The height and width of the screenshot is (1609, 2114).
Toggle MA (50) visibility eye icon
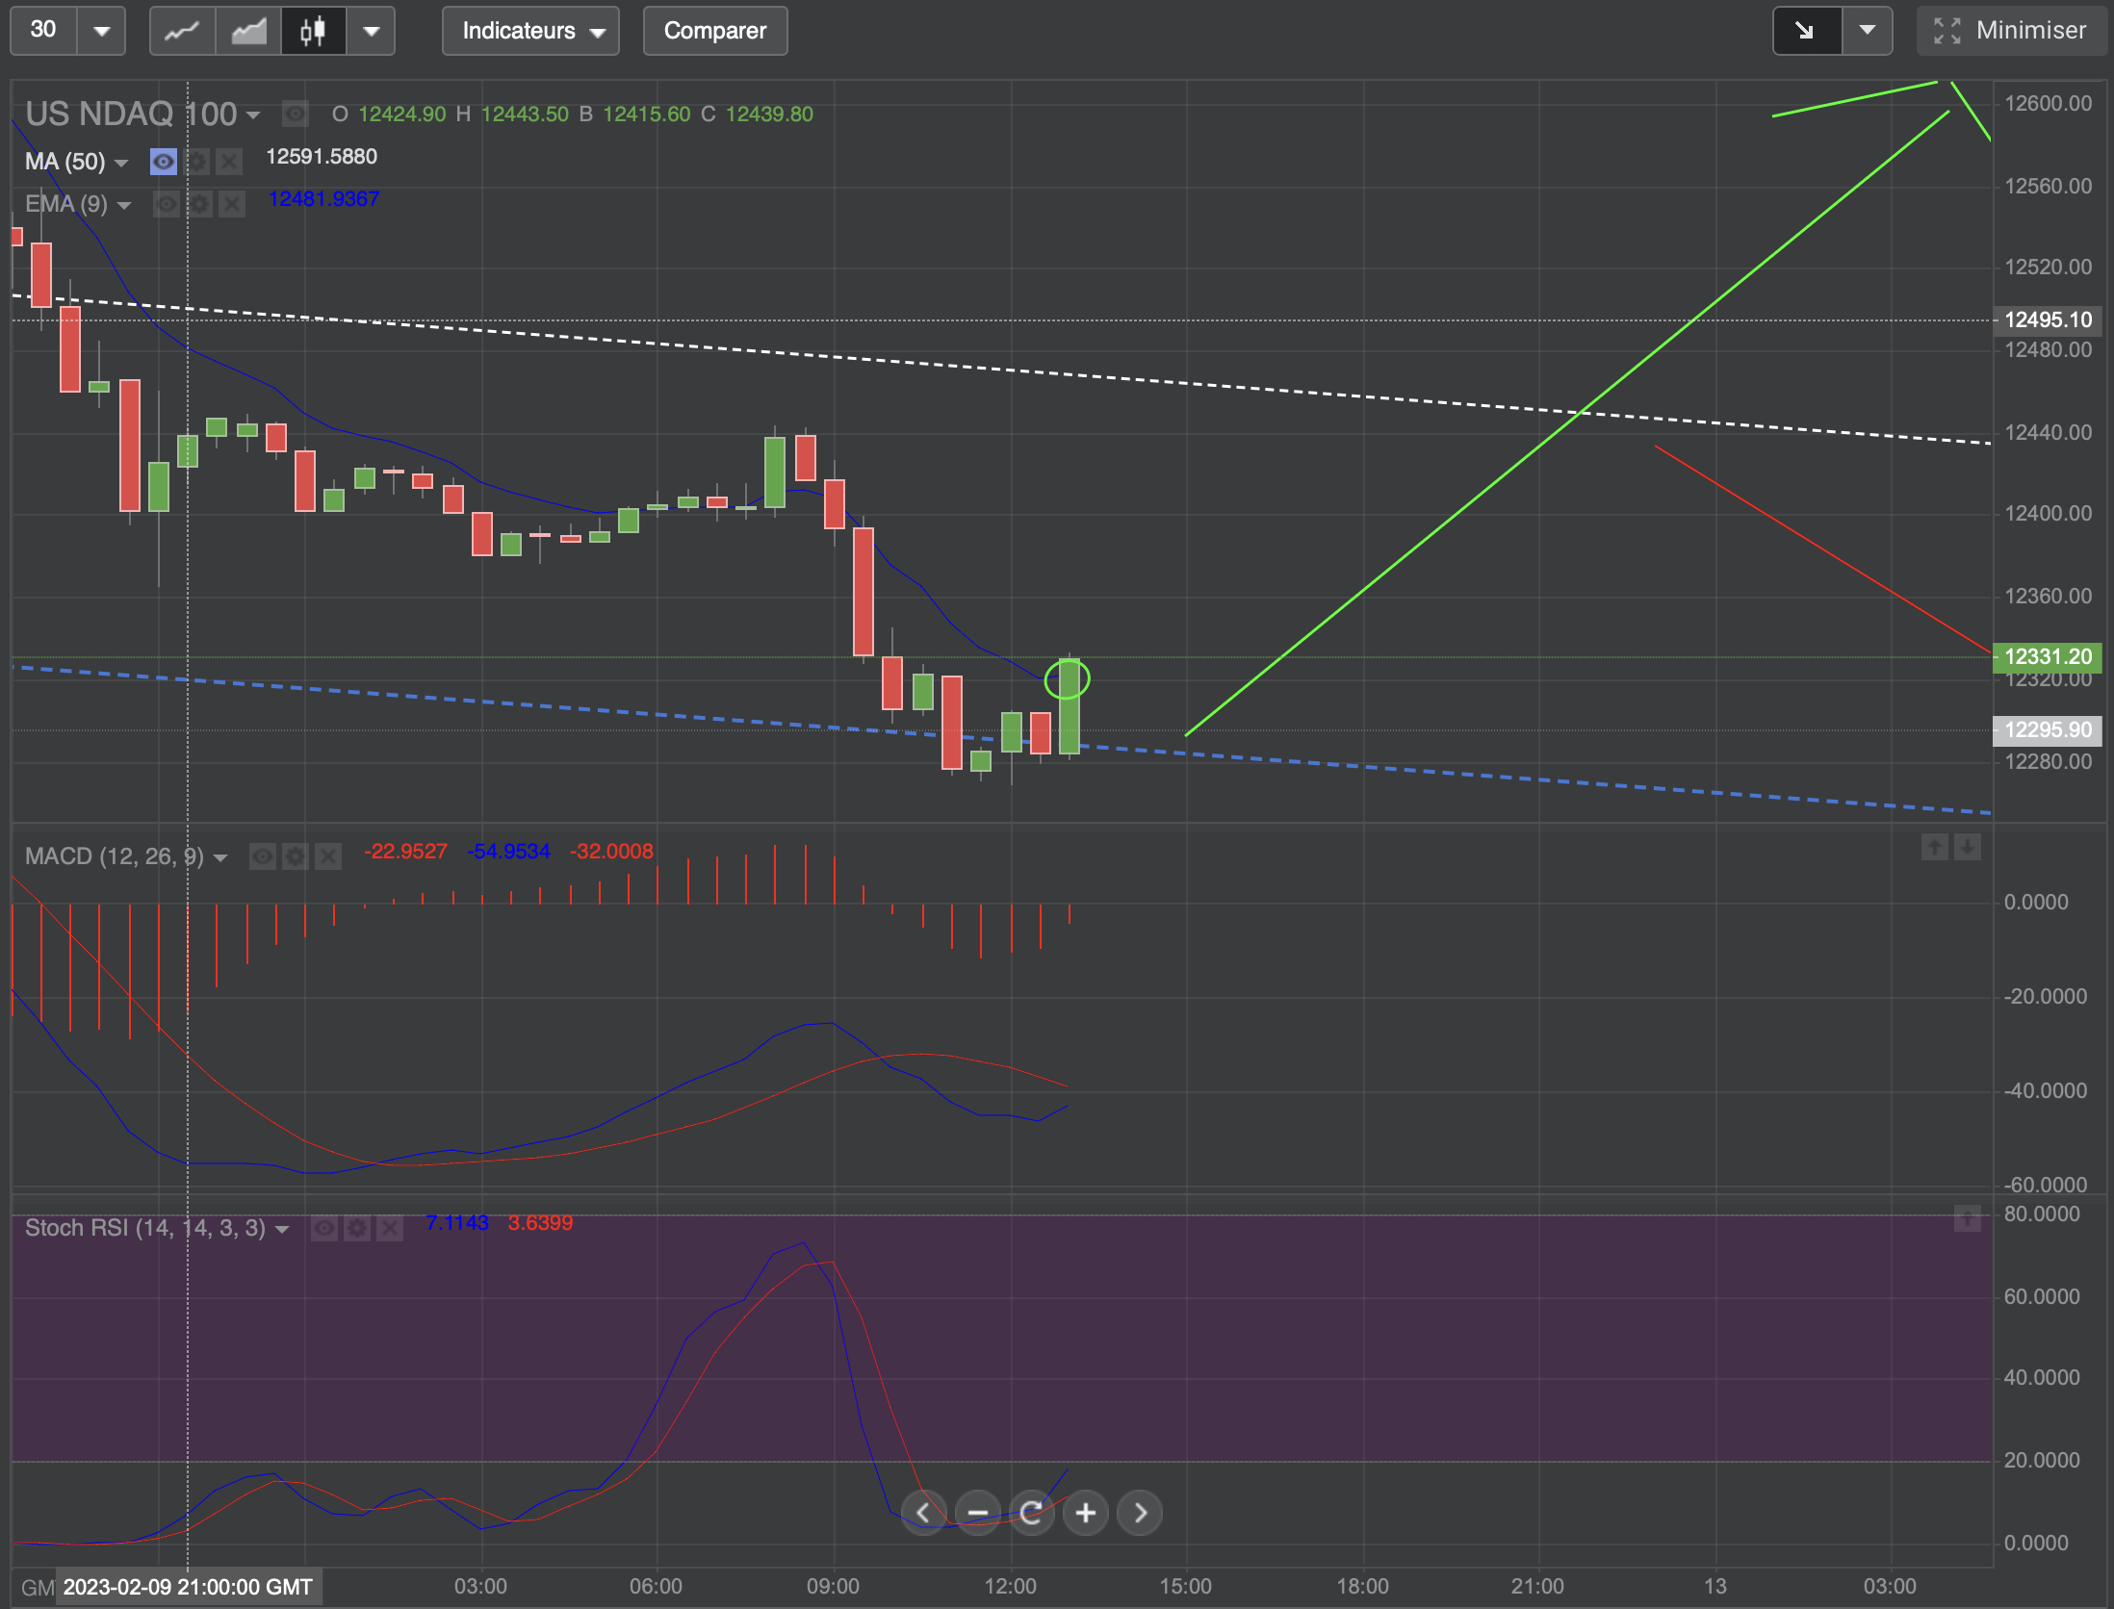pyautogui.click(x=164, y=162)
